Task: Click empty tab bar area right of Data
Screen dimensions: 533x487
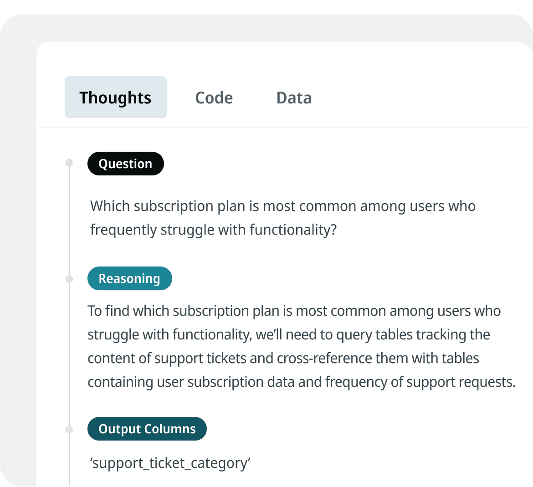Action: pos(419,98)
